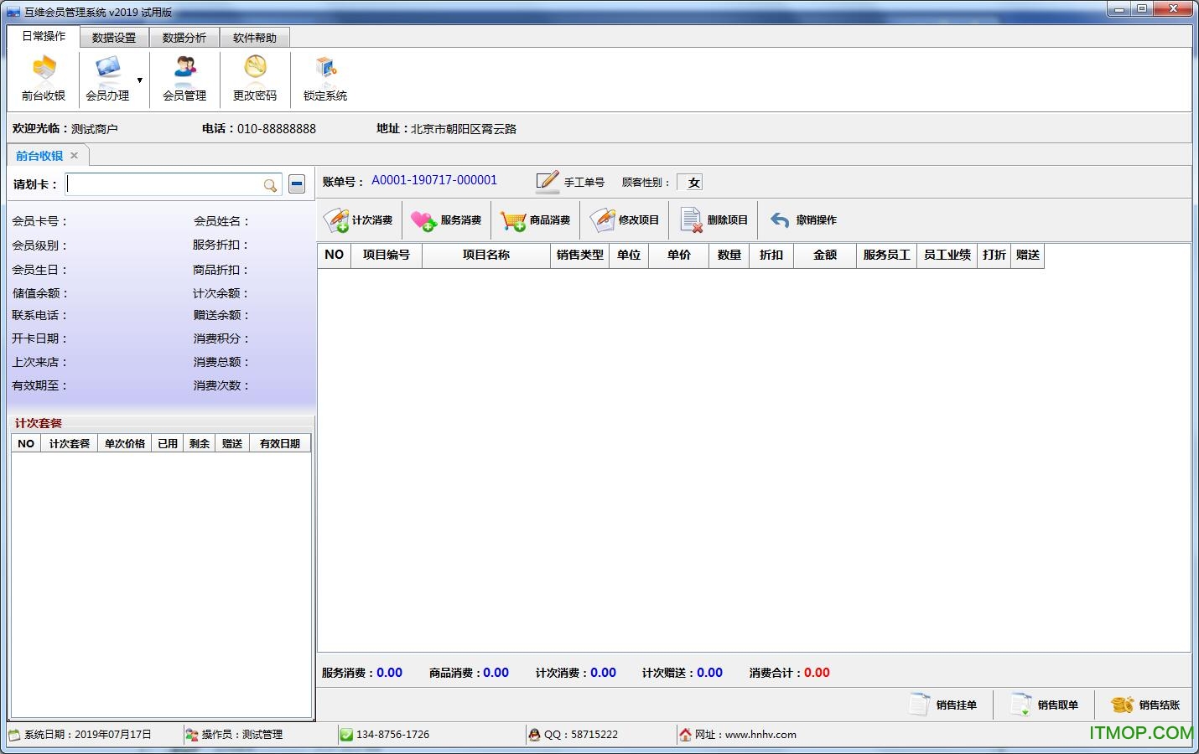Modify the item with 修改项目
The width and height of the screenshot is (1199, 754).
pos(625,220)
